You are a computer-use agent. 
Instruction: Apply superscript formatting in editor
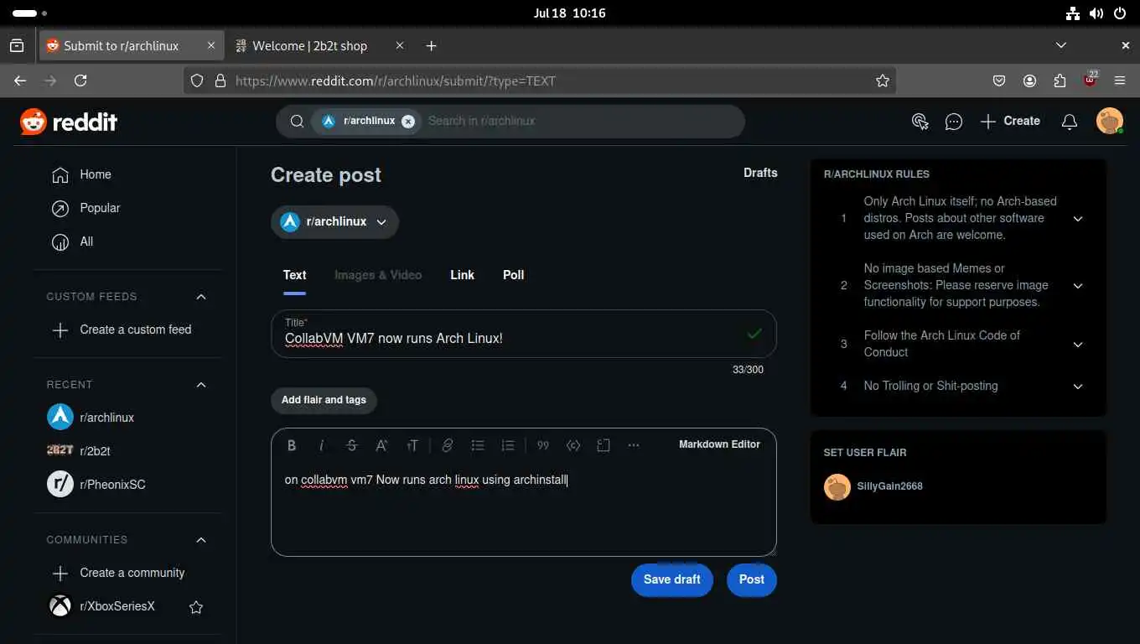click(381, 445)
